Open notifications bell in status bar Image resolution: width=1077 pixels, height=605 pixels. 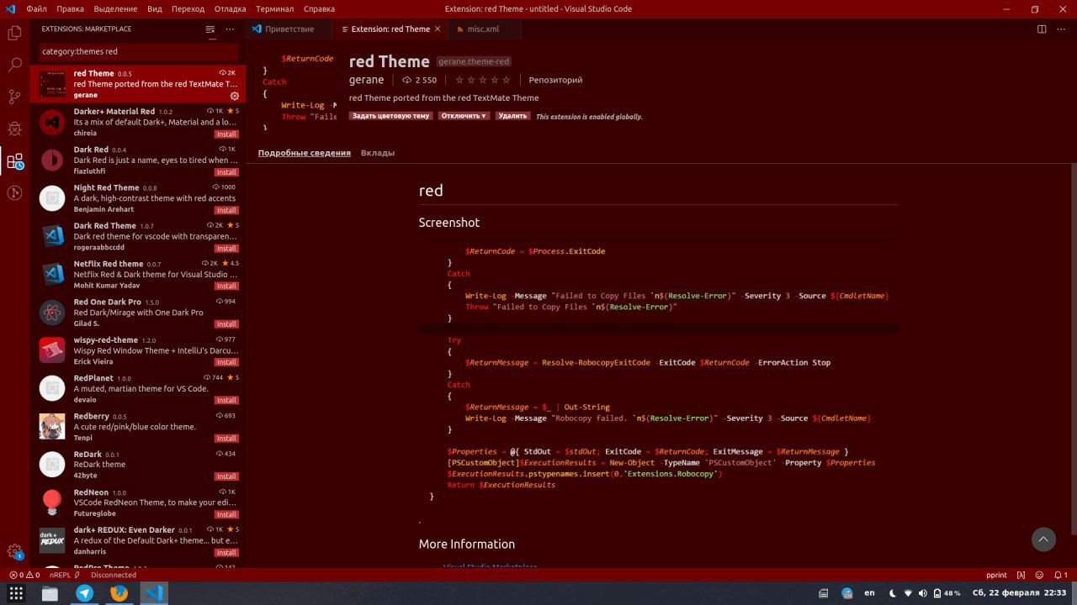coord(1061,575)
